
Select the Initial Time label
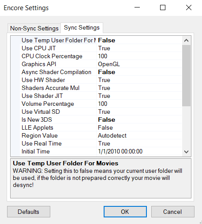36,151
